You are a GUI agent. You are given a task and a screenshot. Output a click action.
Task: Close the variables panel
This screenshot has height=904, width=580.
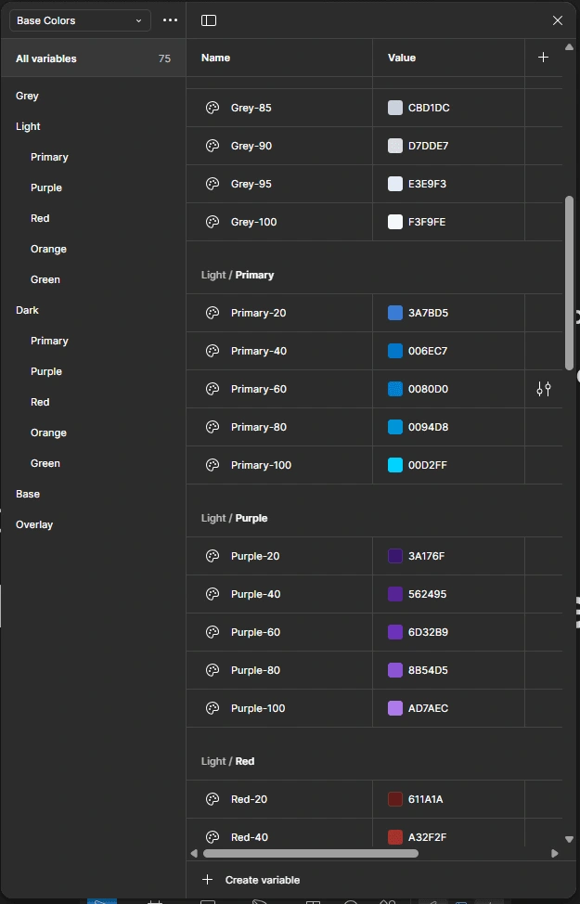(558, 20)
